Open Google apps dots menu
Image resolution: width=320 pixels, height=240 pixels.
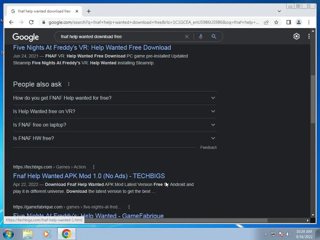pos(309,36)
